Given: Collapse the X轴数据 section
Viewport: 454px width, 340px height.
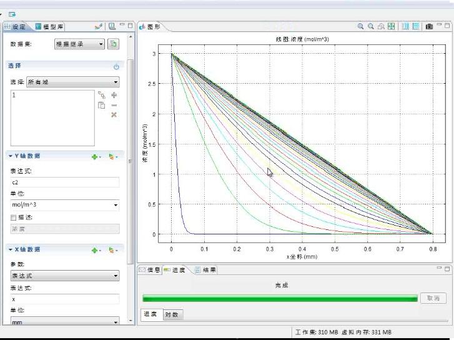Looking at the screenshot, I should click(x=11, y=249).
